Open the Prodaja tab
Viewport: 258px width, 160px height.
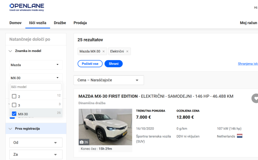pos(80,23)
